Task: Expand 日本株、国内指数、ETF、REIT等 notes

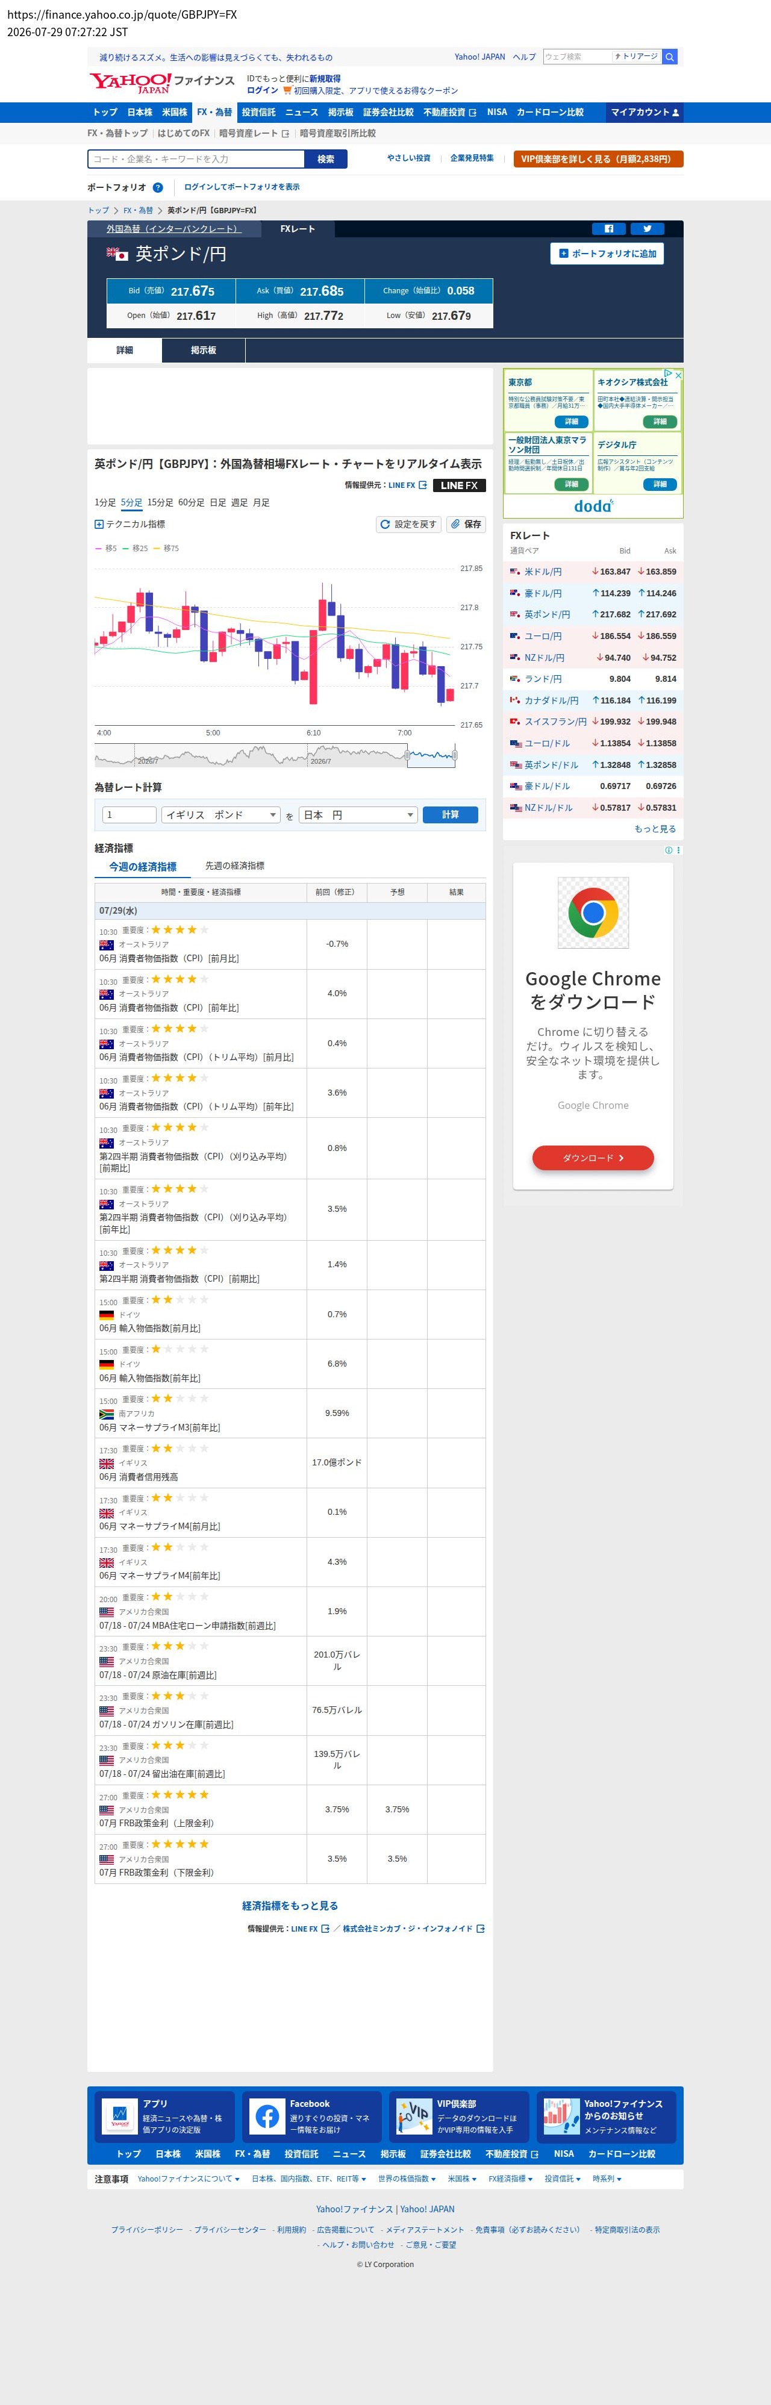Action: [309, 2179]
